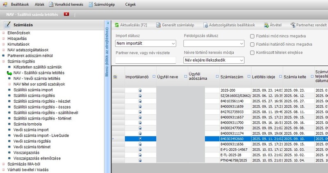
Task: Enable Fizetési mód nincs megadva checkbox
Action: [253, 36]
